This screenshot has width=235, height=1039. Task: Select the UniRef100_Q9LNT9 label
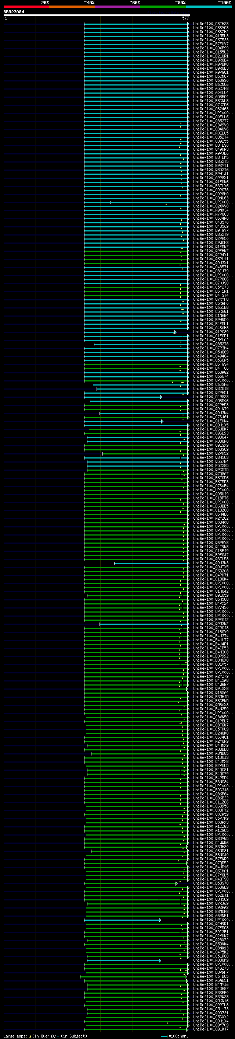coord(210,409)
